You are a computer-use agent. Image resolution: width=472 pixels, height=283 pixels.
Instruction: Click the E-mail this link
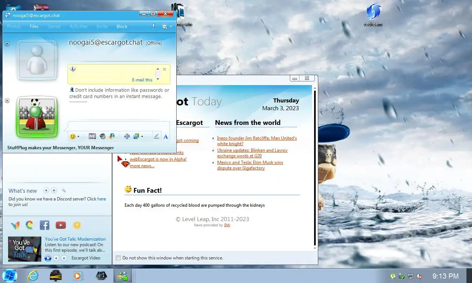[142, 80]
